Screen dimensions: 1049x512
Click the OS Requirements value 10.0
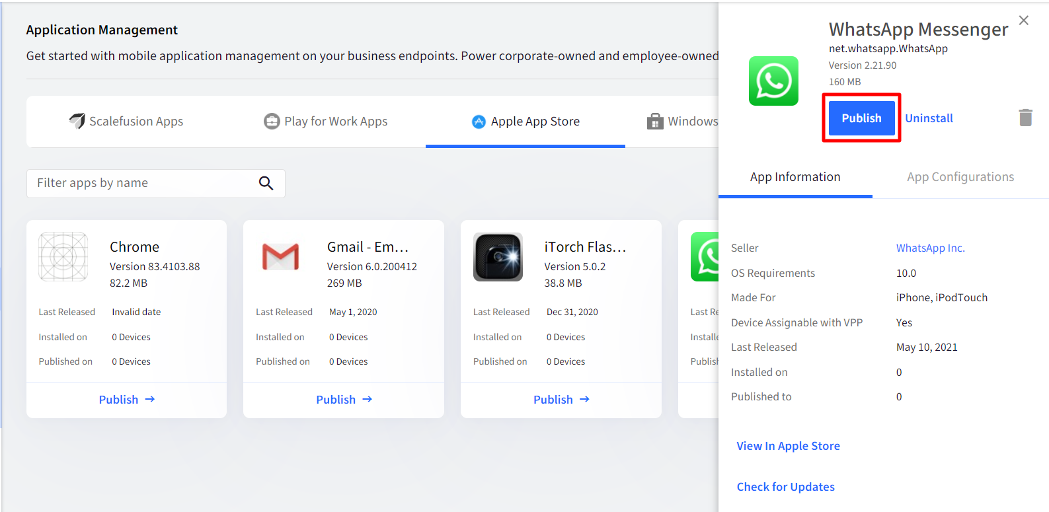(906, 273)
